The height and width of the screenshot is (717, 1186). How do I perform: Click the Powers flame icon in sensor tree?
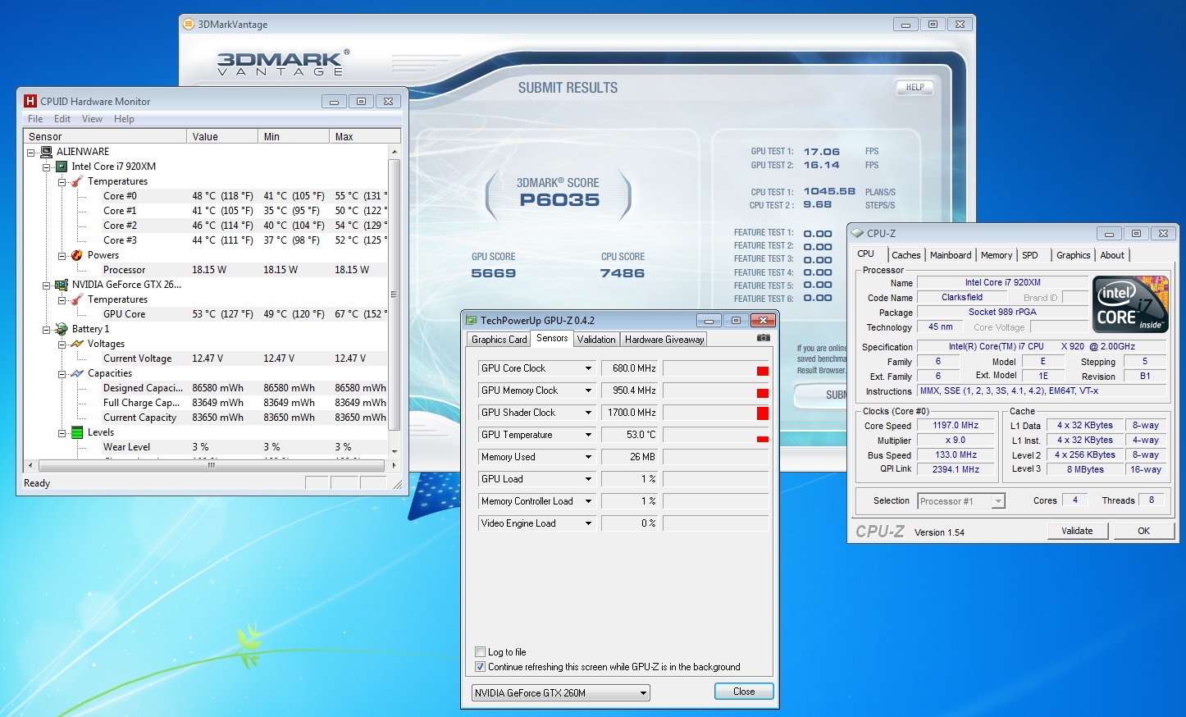pyautogui.click(x=77, y=255)
